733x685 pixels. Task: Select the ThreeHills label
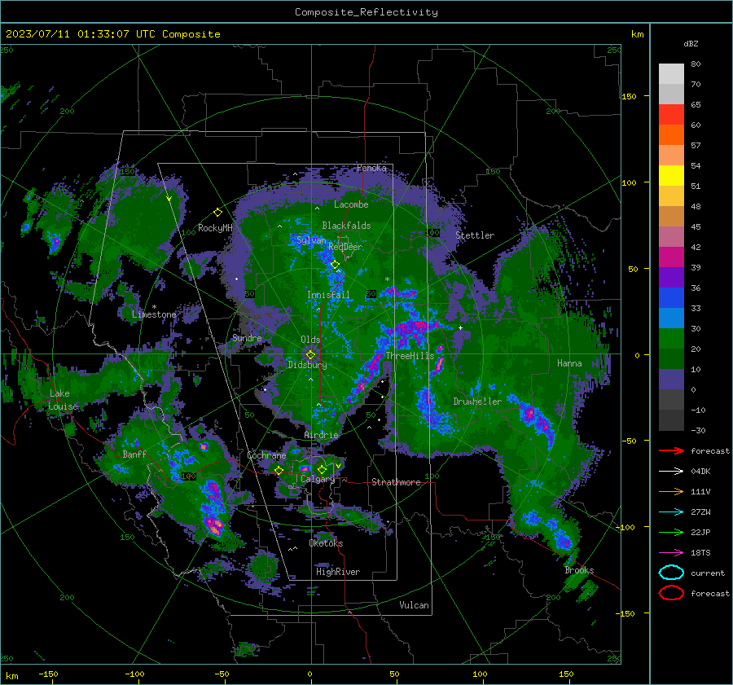(x=410, y=356)
